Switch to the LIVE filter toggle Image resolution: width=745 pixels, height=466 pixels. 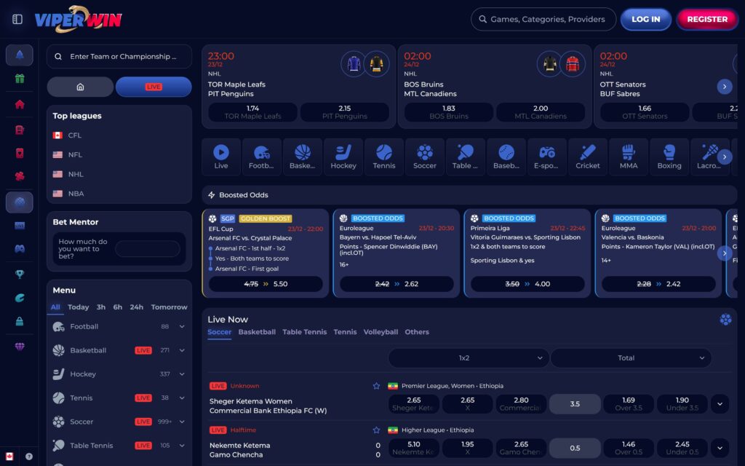pyautogui.click(x=153, y=87)
